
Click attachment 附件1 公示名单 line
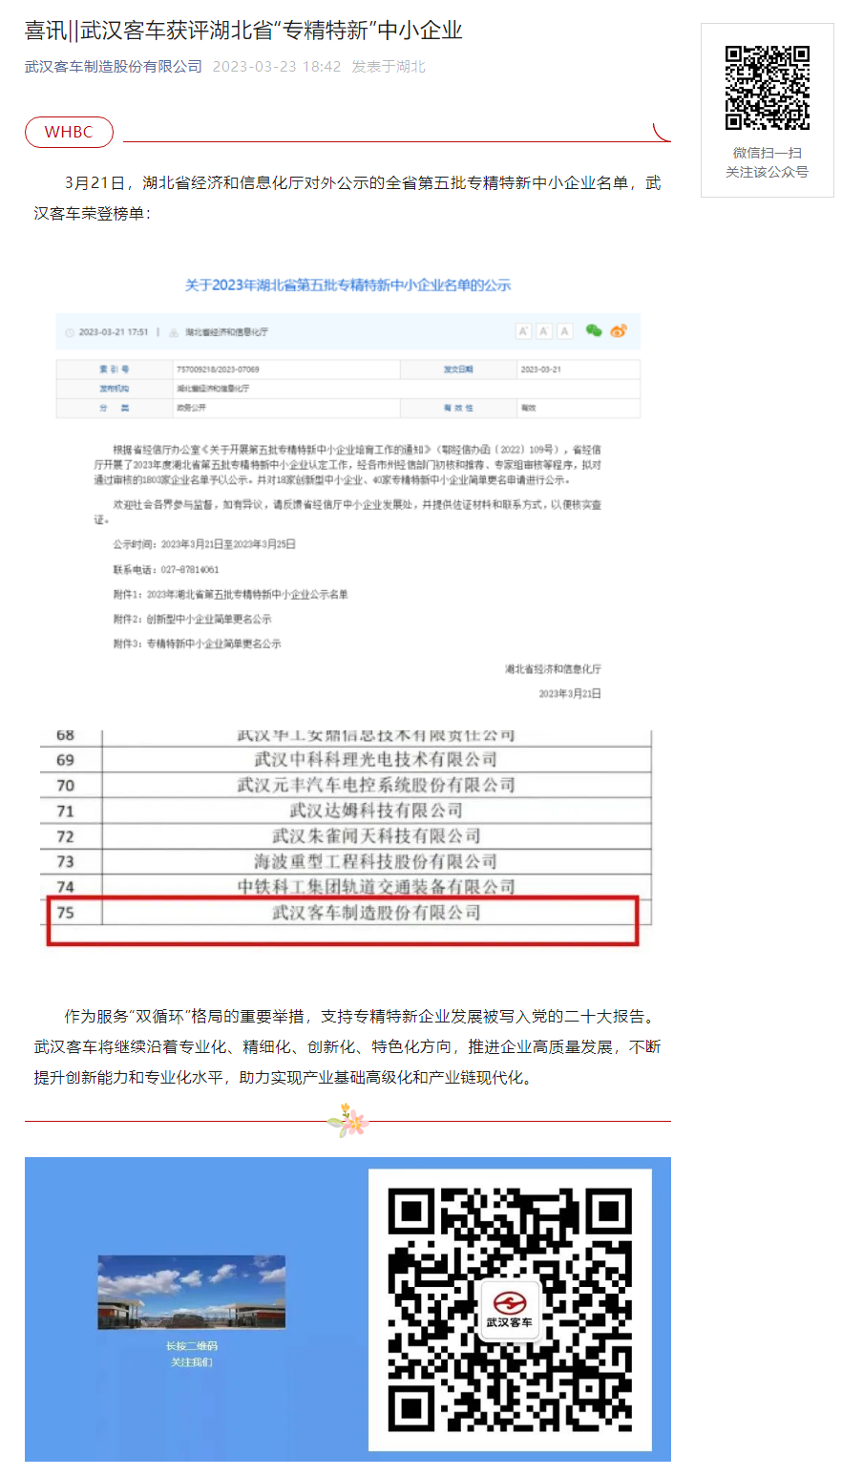pos(231,594)
